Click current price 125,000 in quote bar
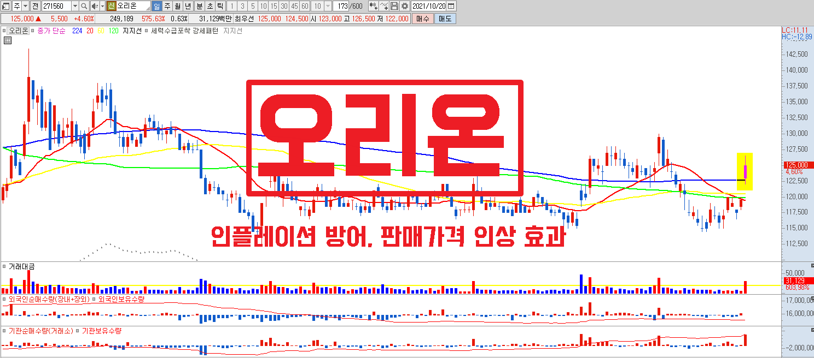This screenshot has height=358, width=814. tap(22, 19)
